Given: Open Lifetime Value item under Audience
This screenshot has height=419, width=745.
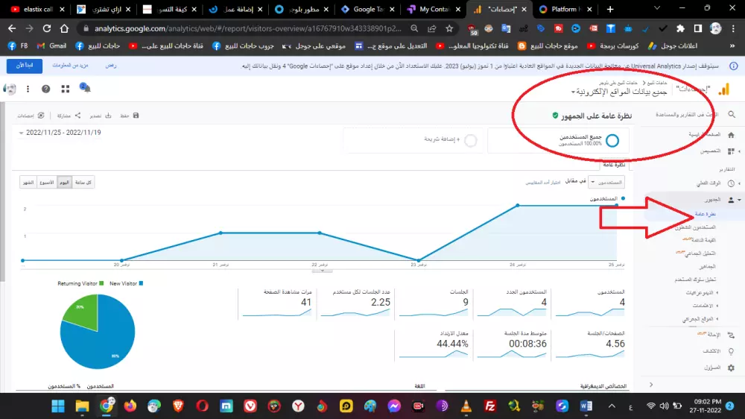Looking at the screenshot, I should pos(703,240).
